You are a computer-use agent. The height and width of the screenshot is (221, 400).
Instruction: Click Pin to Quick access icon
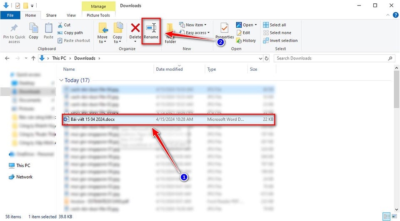(x=14, y=27)
